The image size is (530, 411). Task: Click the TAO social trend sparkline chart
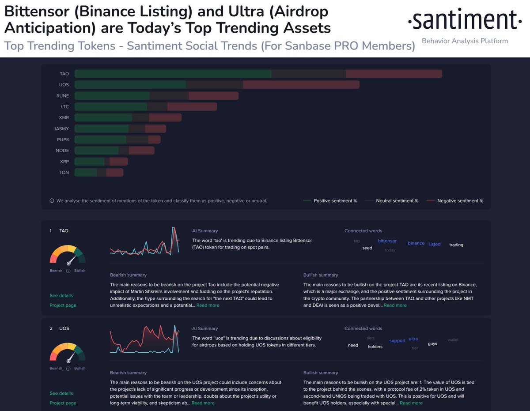pos(144,241)
